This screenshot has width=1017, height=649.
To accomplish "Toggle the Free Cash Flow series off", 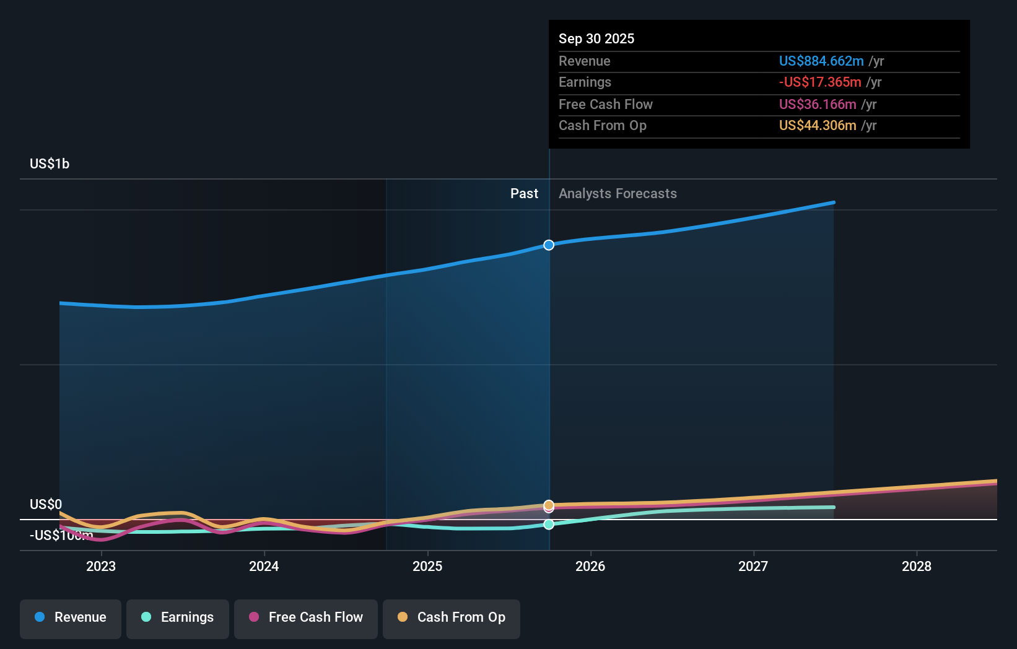I will point(306,619).
